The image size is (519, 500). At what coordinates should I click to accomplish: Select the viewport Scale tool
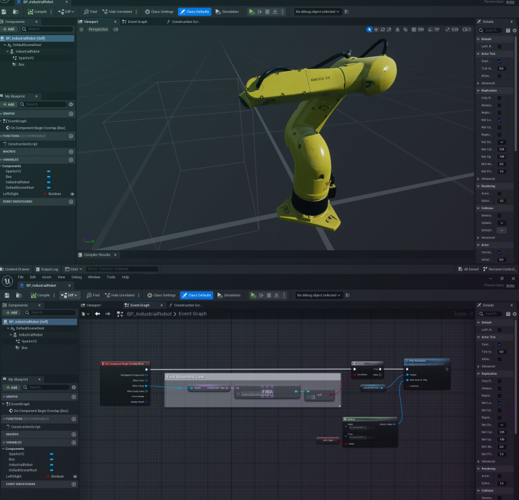click(389, 30)
